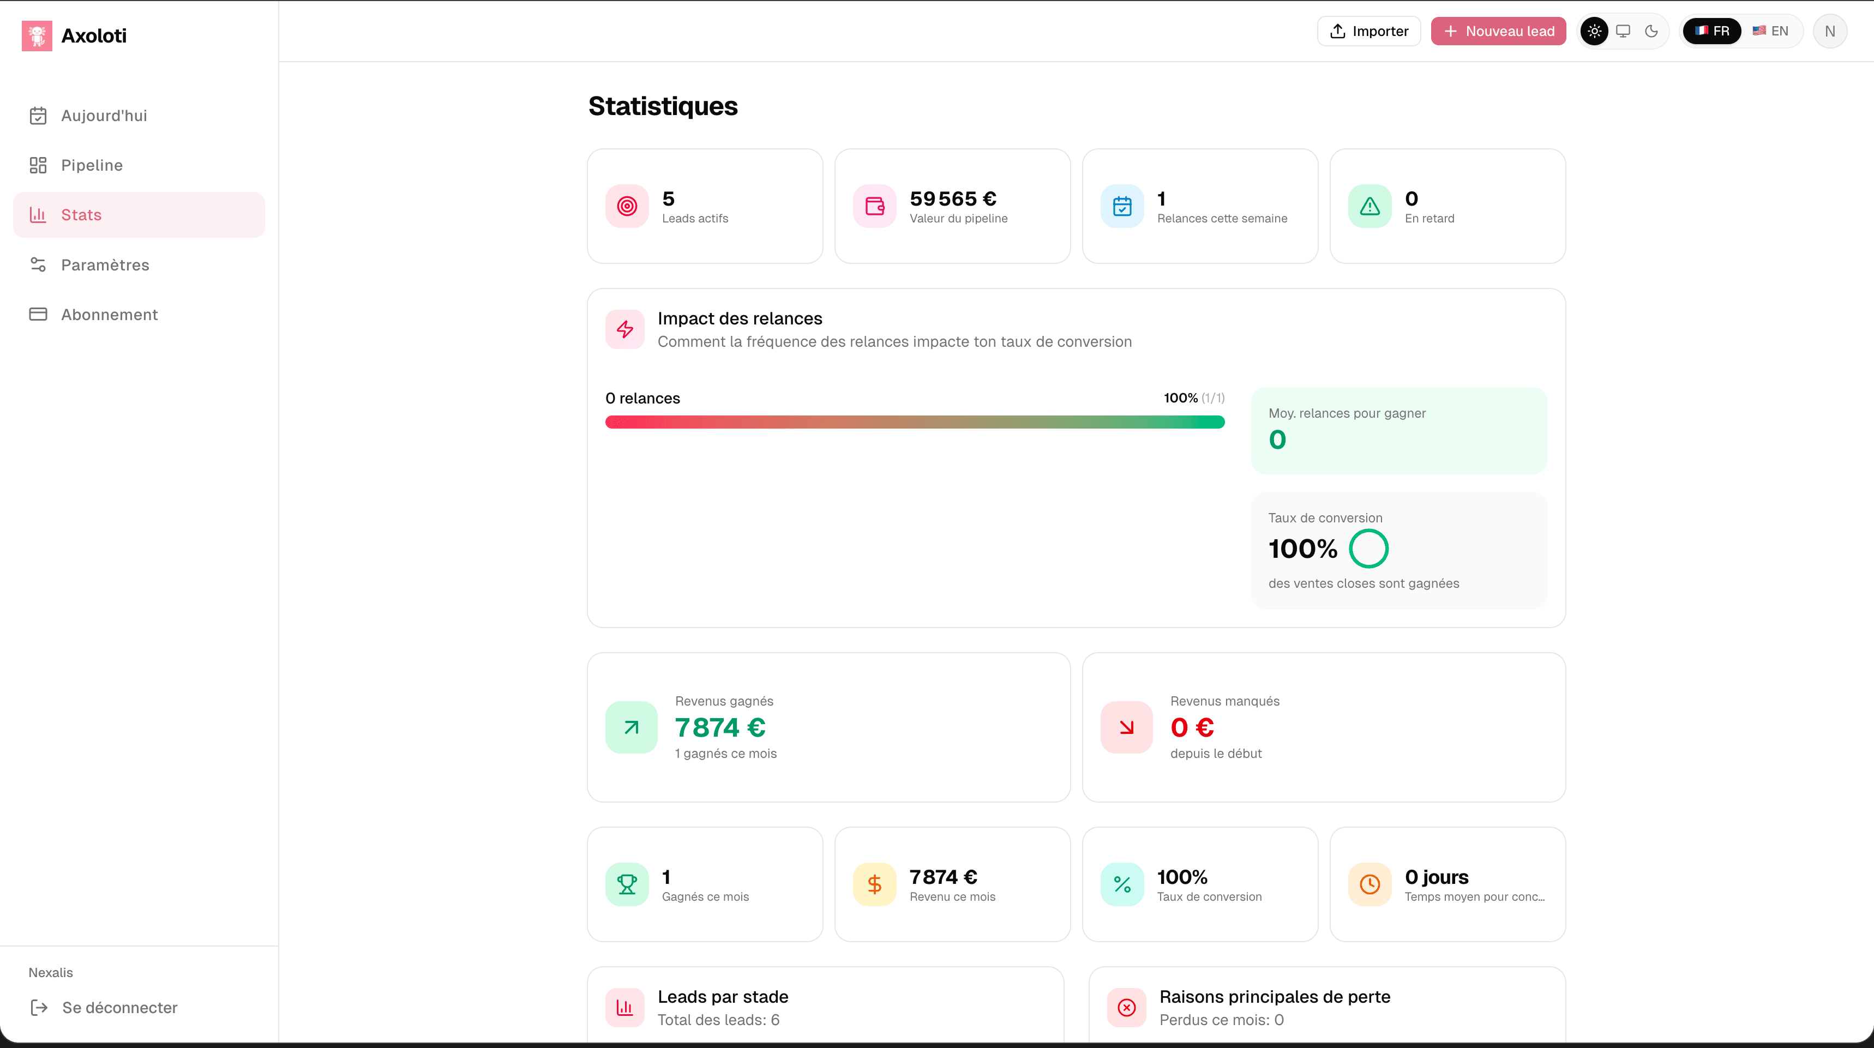This screenshot has height=1048, width=1874.
Task: Click the Gagnés ce mois trophy icon
Action: (626, 884)
